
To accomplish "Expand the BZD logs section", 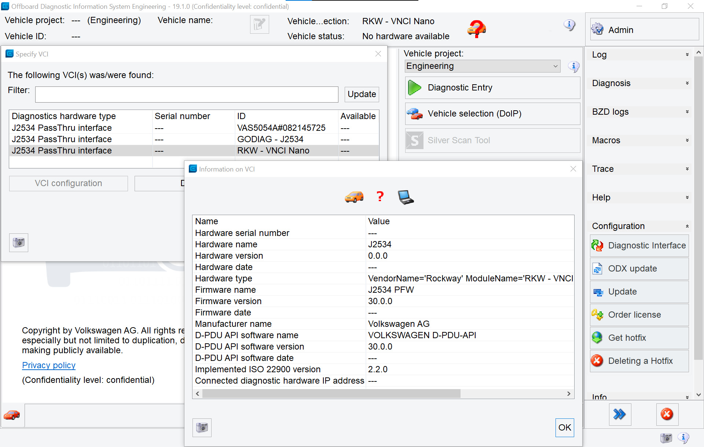I will (x=640, y=112).
